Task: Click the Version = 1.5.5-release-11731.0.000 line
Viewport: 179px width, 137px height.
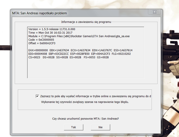Action: [x=52, y=29]
